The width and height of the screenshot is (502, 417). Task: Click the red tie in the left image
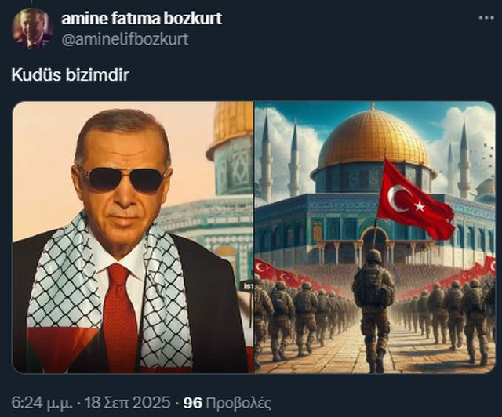tap(121, 318)
